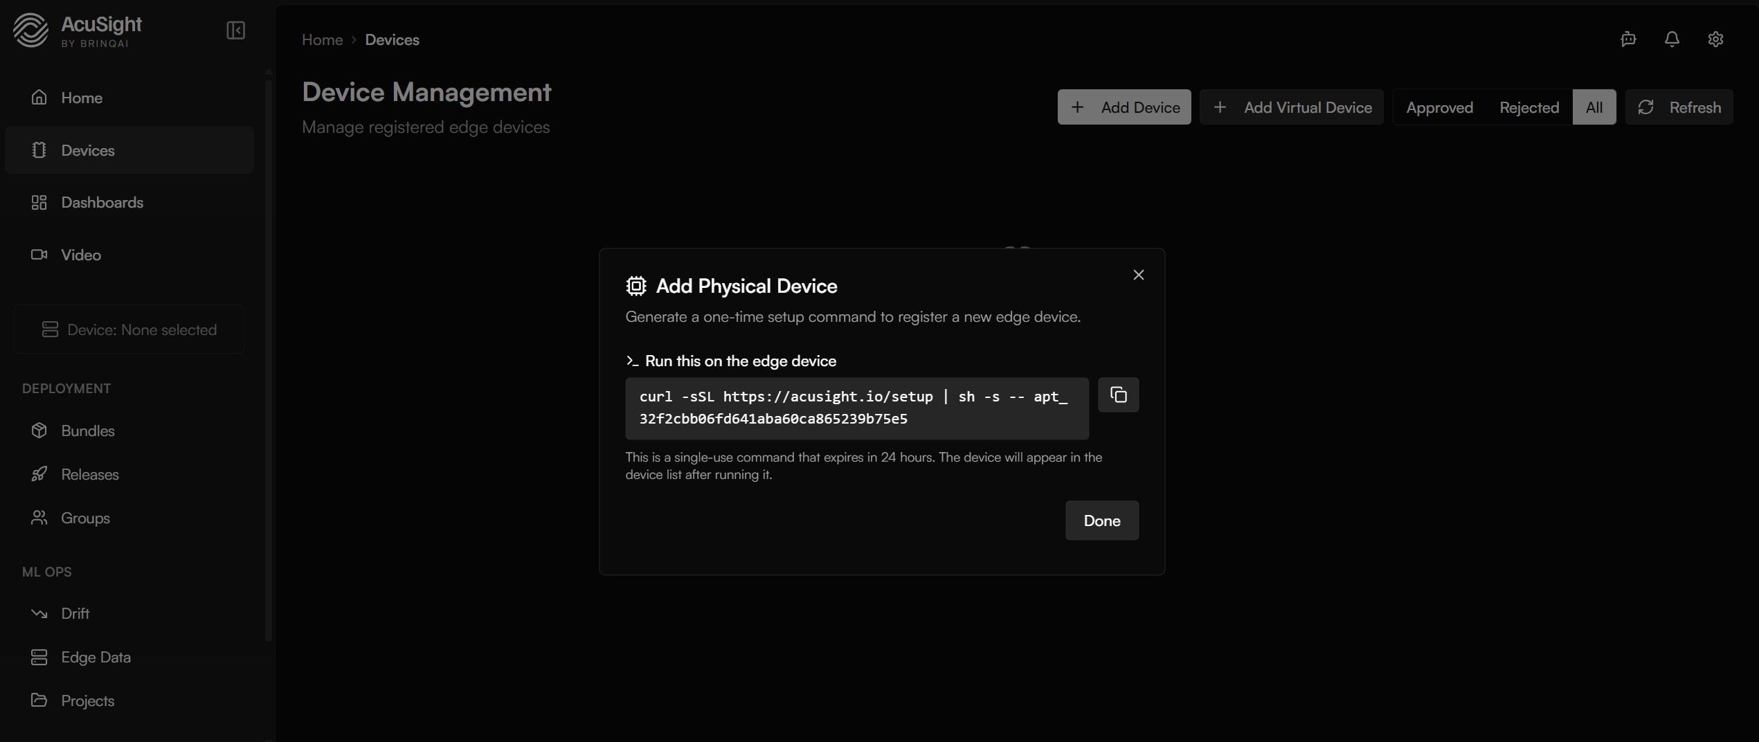This screenshot has height=742, width=1759.
Task: Click the Devices chip icon in sidebar
Action: click(39, 150)
